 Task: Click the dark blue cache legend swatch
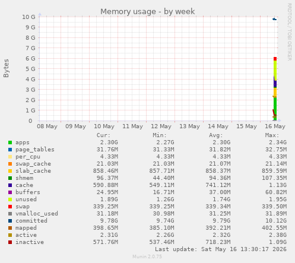[x=10, y=185]
